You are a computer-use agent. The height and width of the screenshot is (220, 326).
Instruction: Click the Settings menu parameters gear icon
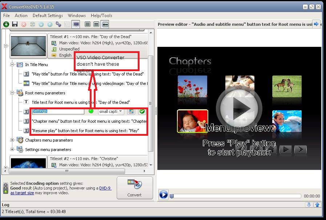click(20, 149)
